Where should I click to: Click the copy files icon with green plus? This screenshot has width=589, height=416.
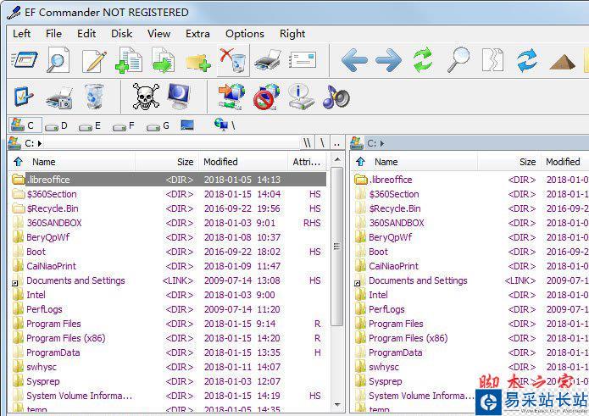[129, 60]
